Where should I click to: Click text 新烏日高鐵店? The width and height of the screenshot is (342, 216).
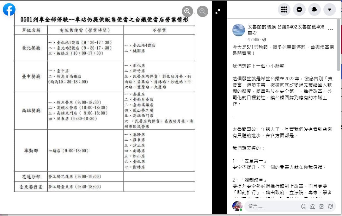(x=69, y=76)
